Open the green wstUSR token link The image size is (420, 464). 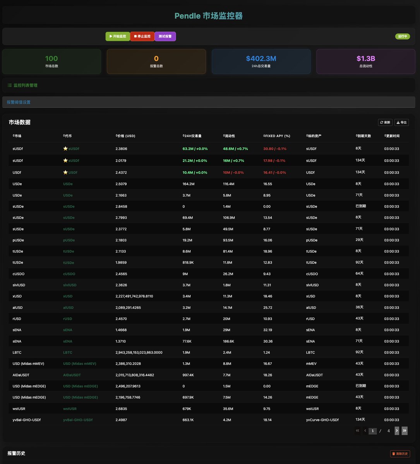click(70, 409)
